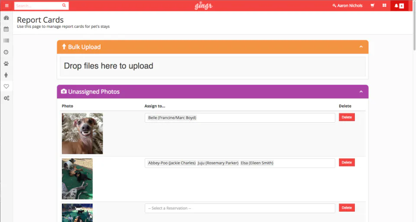Click the Delete column header

(345, 106)
